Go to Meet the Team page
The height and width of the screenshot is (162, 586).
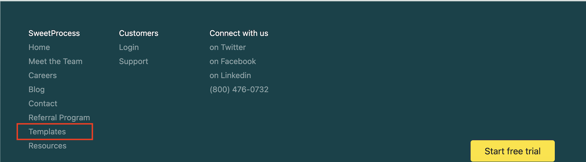(55, 61)
